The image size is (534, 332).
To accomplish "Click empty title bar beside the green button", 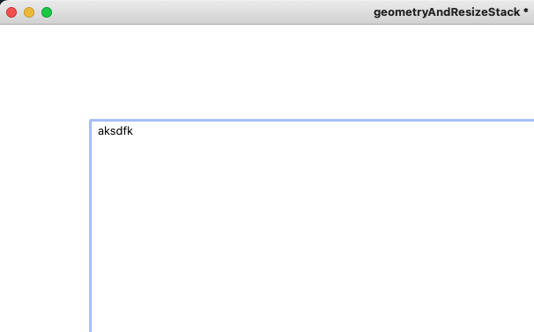I will [x=137, y=12].
